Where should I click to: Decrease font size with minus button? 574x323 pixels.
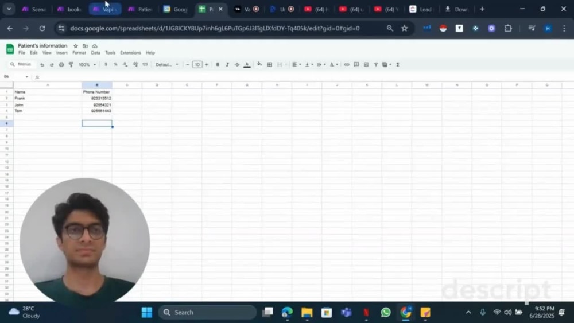pos(188,64)
